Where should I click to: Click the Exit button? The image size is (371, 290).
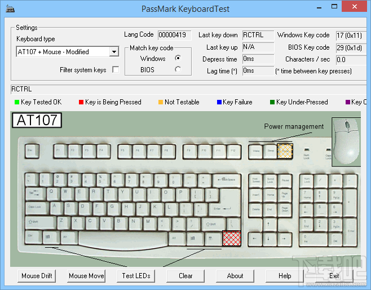click(x=334, y=276)
